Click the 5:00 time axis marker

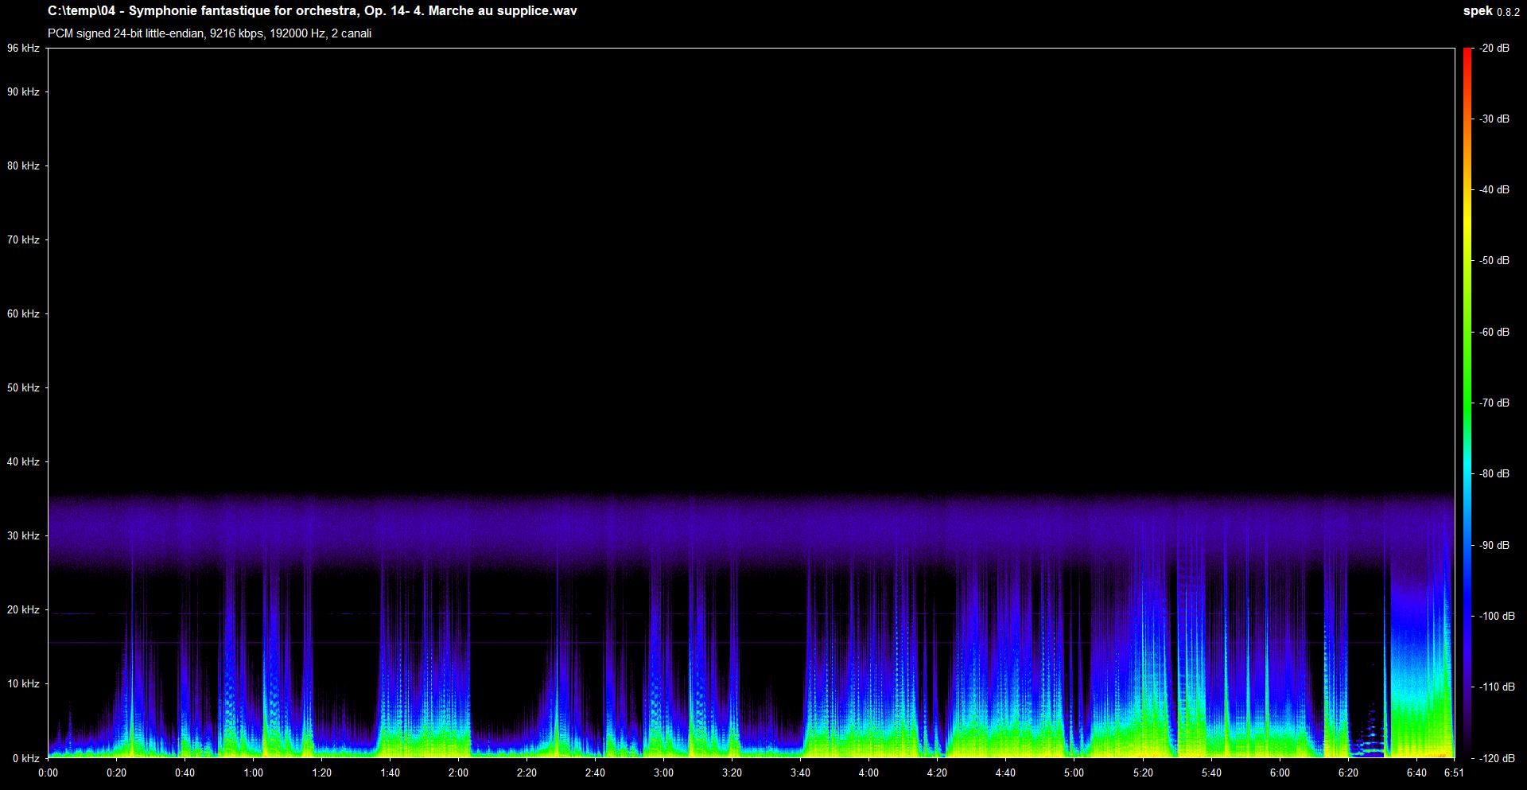coord(1074,772)
